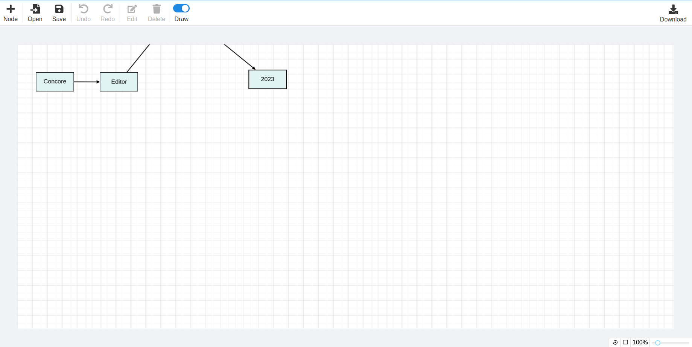Select the 2023 node
Viewport: 692px width, 347px height.
point(267,79)
